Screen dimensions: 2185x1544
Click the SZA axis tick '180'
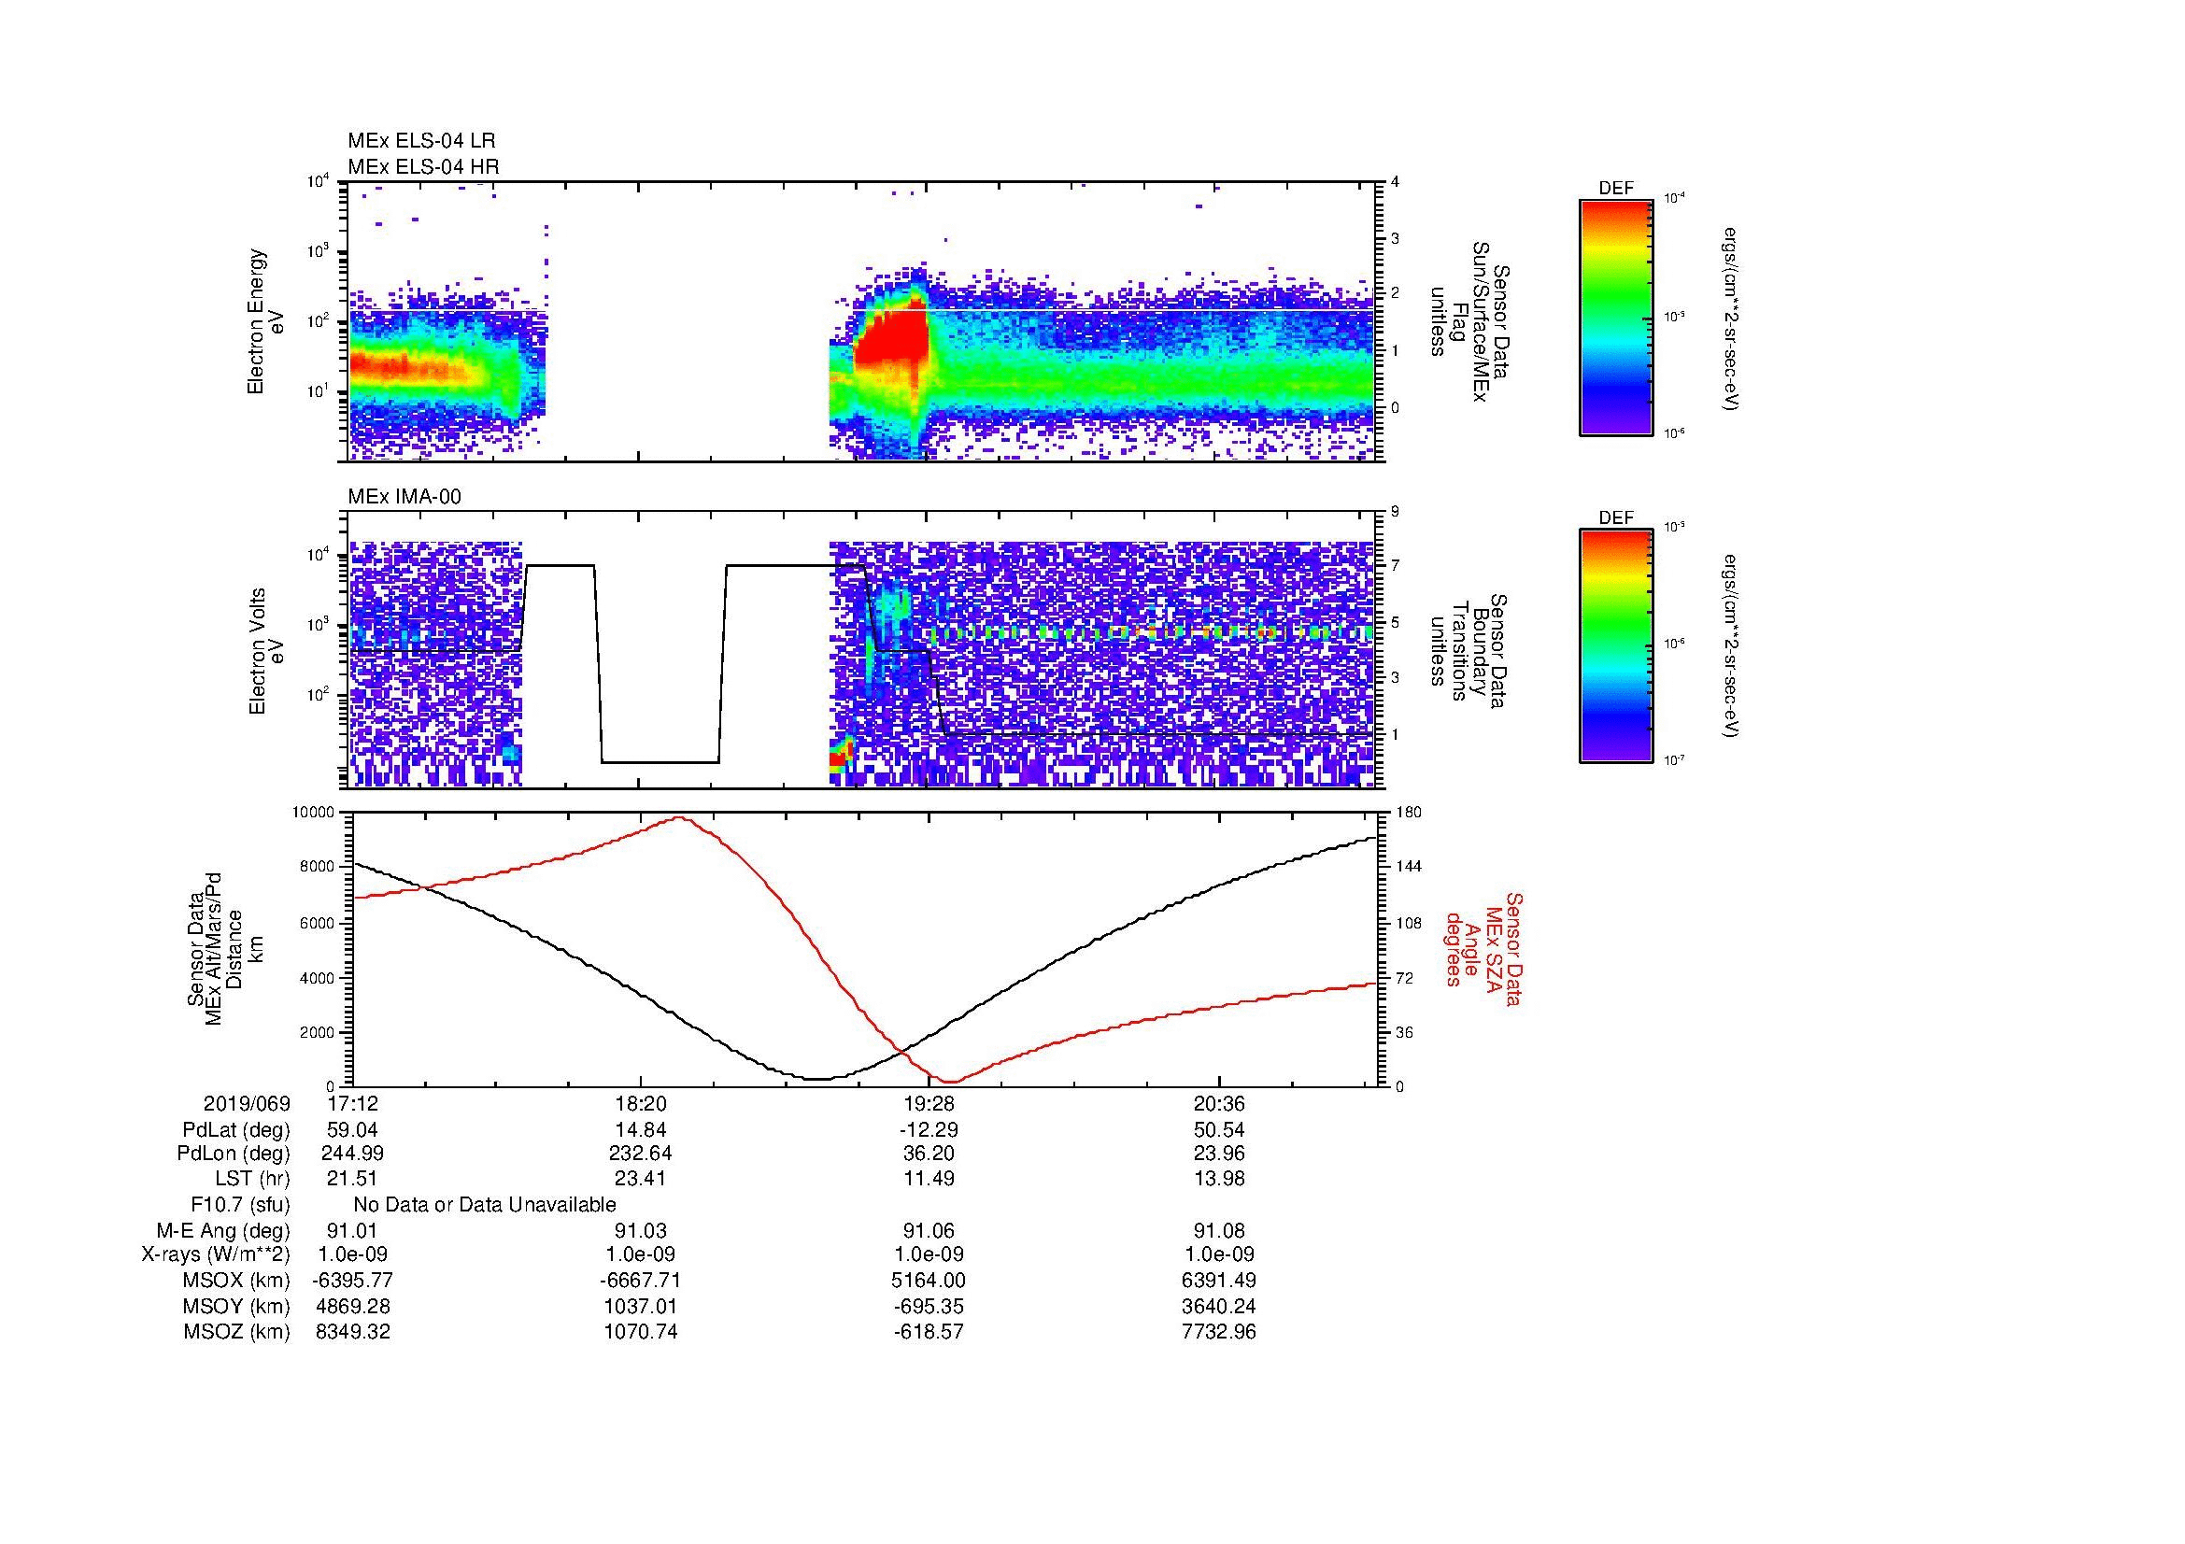tap(1407, 813)
